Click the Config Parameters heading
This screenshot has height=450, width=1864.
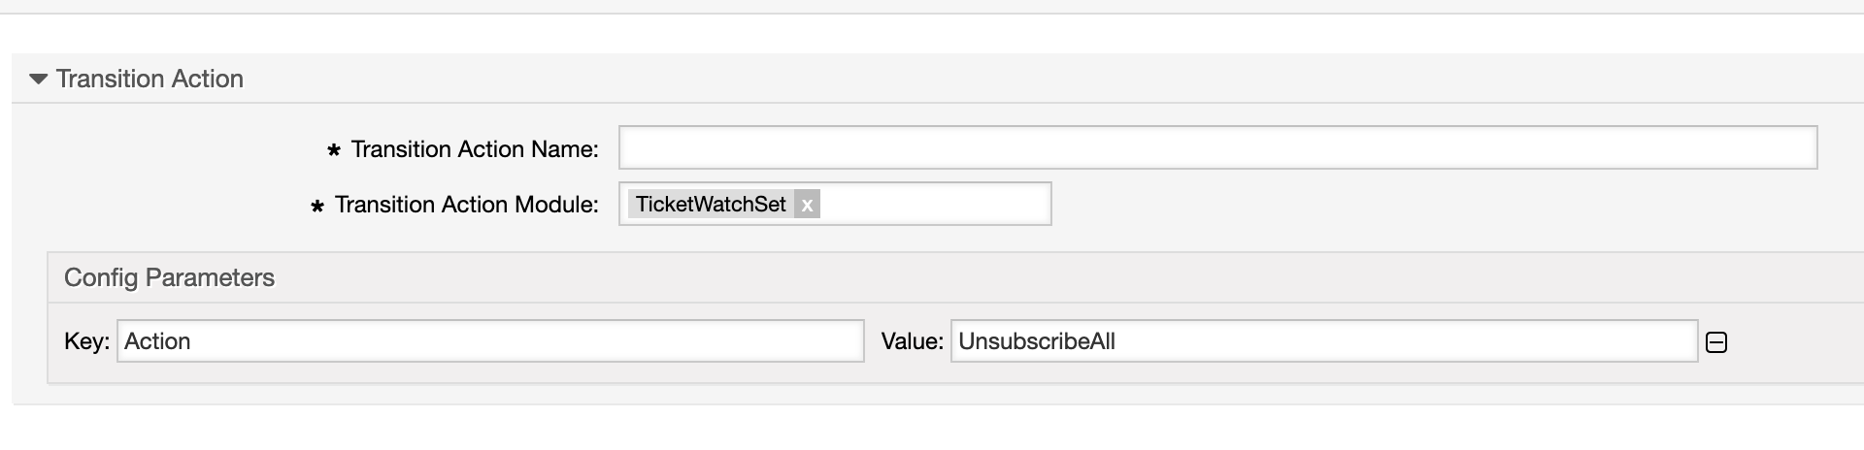pos(169,278)
